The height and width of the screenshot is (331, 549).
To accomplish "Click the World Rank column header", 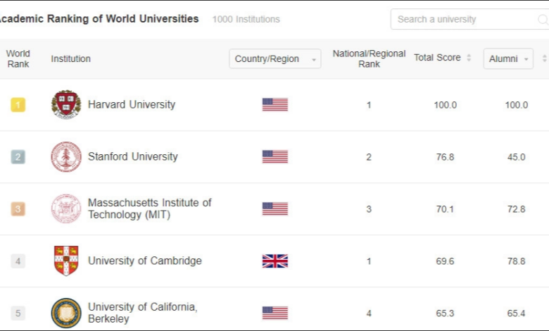I will pos(18,59).
